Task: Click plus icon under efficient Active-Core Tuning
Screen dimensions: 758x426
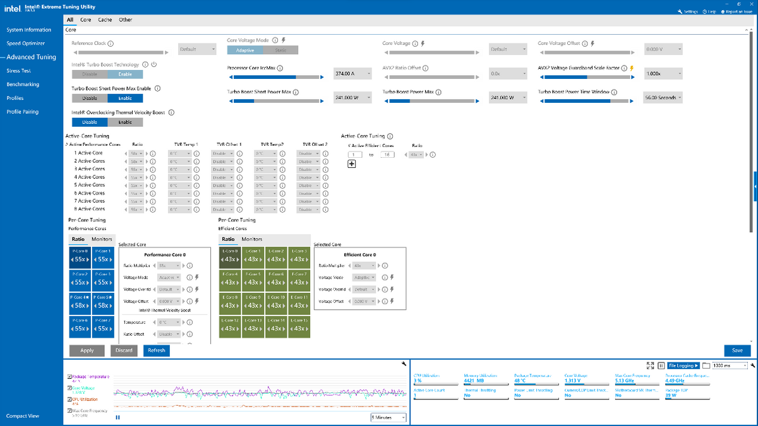Action: coord(352,164)
